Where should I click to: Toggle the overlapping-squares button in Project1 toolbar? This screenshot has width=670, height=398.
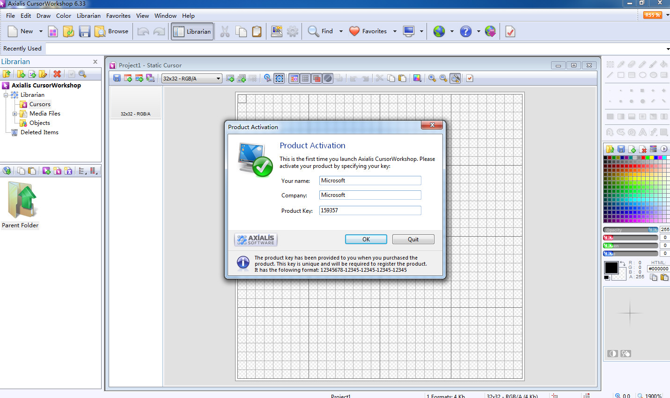click(317, 78)
